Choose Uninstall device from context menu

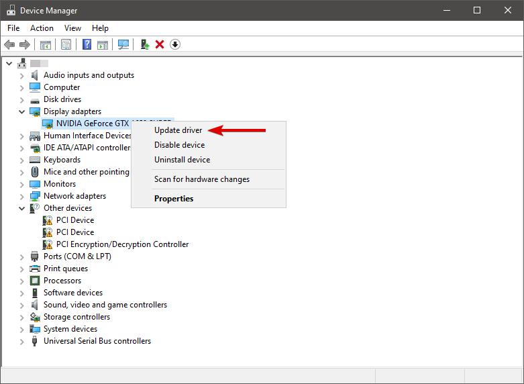209,160
